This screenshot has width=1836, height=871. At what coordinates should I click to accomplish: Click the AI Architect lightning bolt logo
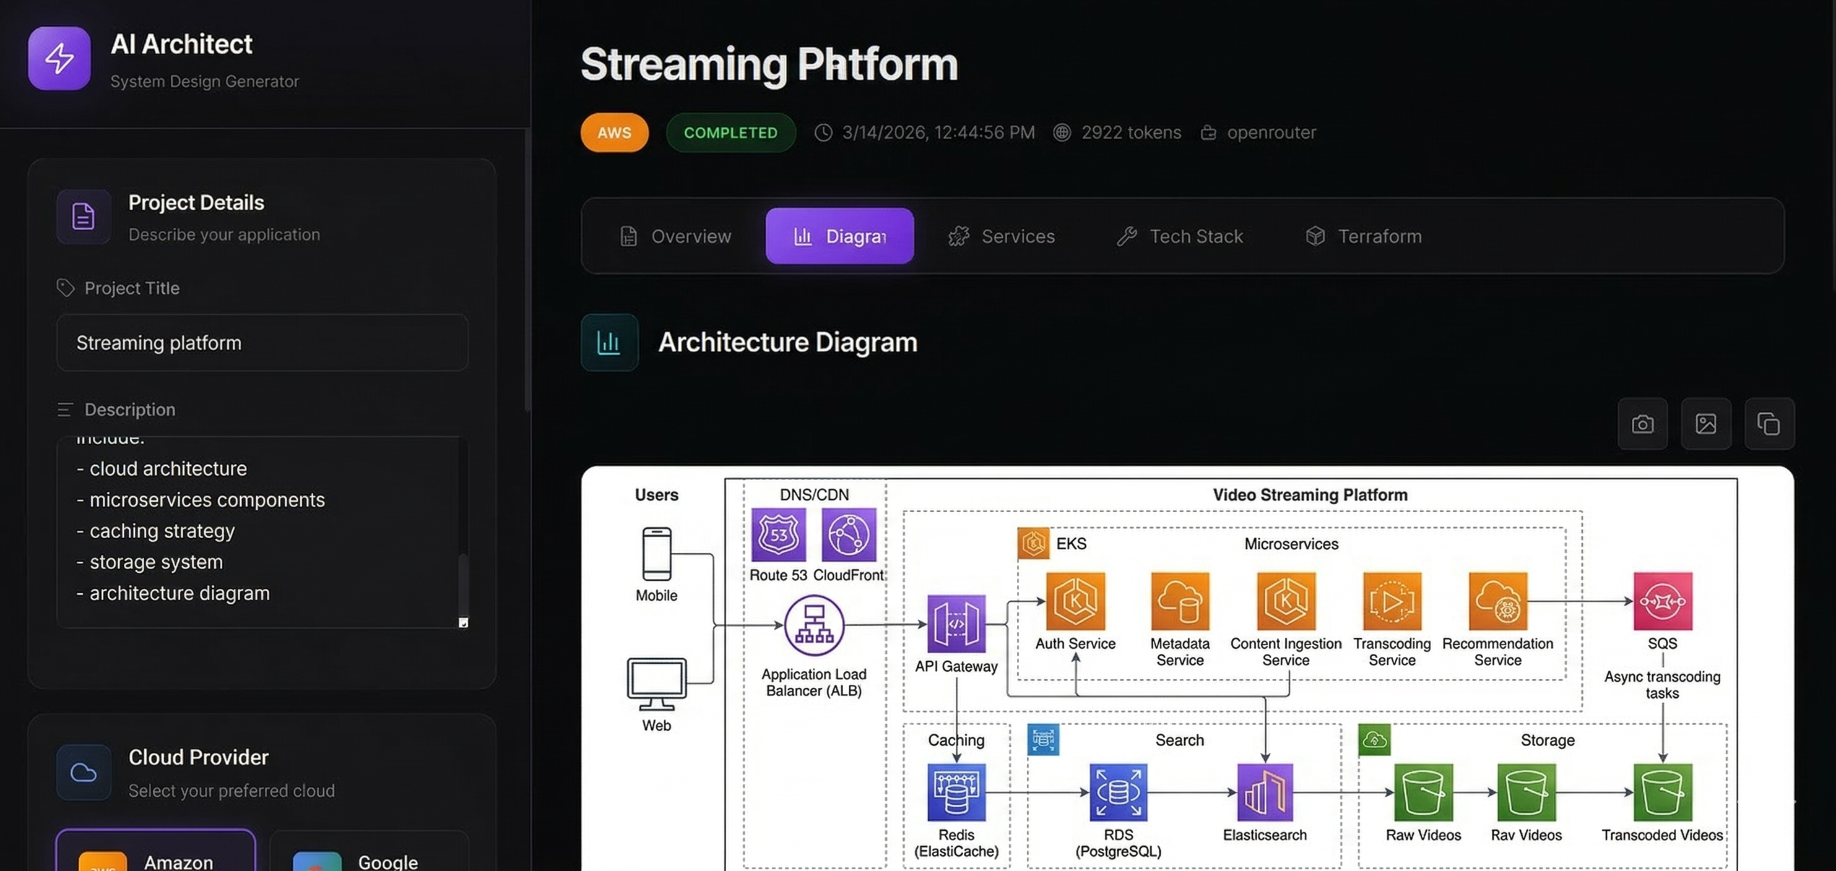[x=59, y=58]
